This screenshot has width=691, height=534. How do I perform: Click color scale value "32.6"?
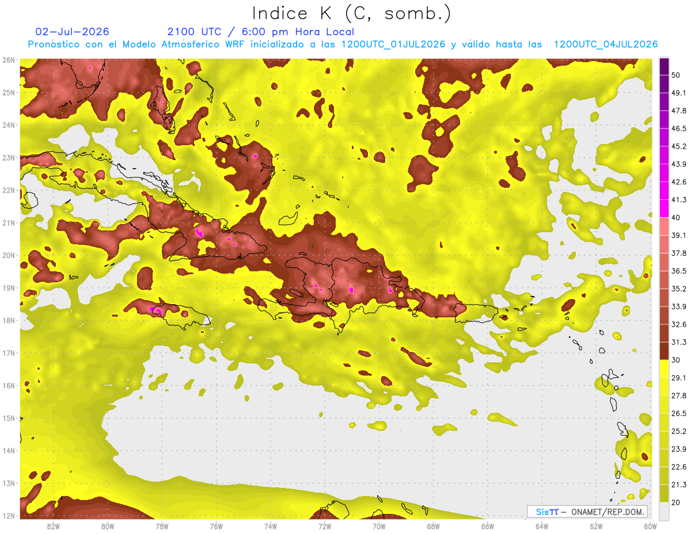click(x=679, y=324)
